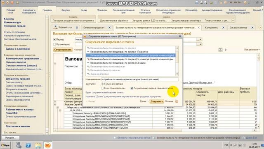Click the Наименование input field
The image size is (264, 149).
pos(140,79)
